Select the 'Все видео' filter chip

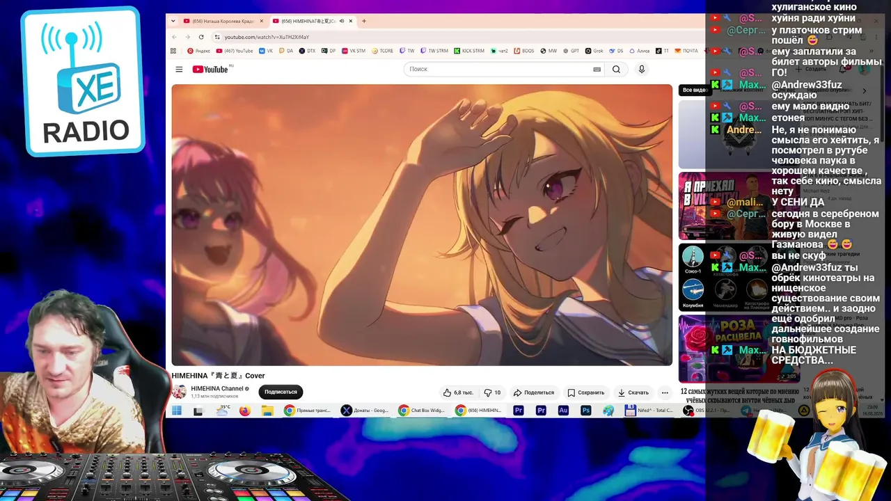(695, 90)
